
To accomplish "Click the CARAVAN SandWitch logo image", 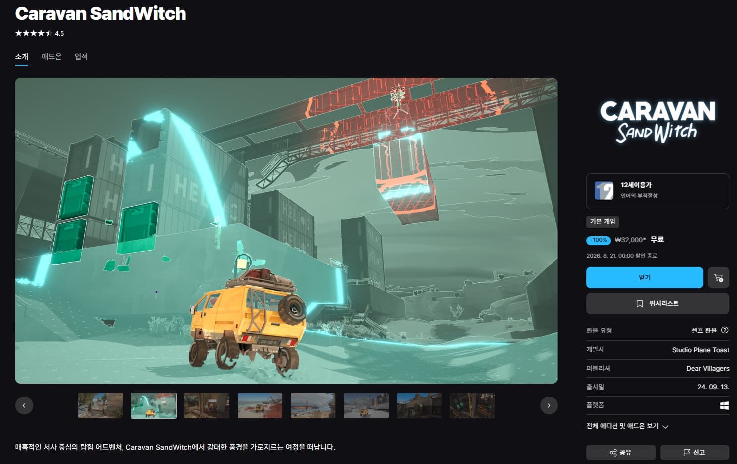I will [657, 122].
